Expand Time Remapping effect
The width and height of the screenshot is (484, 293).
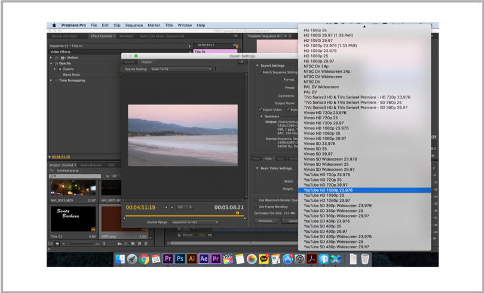(x=51, y=81)
